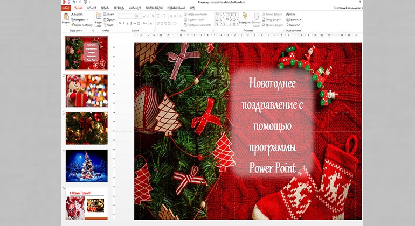Open Help question mark
The image size is (415, 226).
coord(360,2)
